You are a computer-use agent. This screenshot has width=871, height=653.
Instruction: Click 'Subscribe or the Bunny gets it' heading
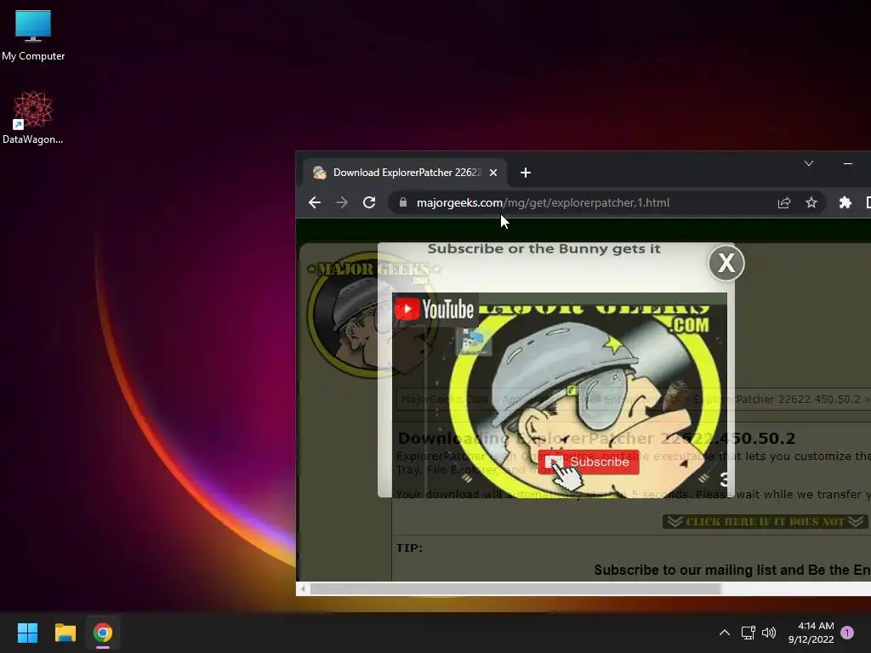pos(544,249)
